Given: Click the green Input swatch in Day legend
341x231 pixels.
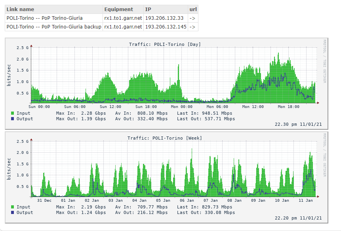Looking at the screenshot, I should click(x=13, y=114).
